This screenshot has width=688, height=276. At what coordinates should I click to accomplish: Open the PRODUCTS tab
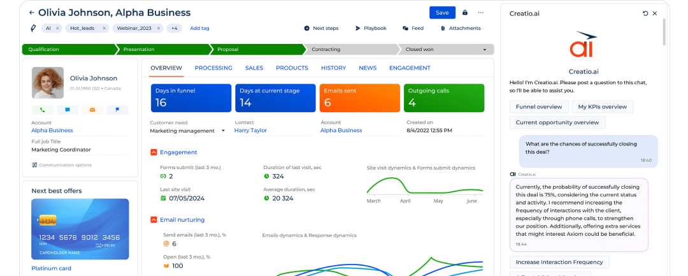[x=292, y=68]
